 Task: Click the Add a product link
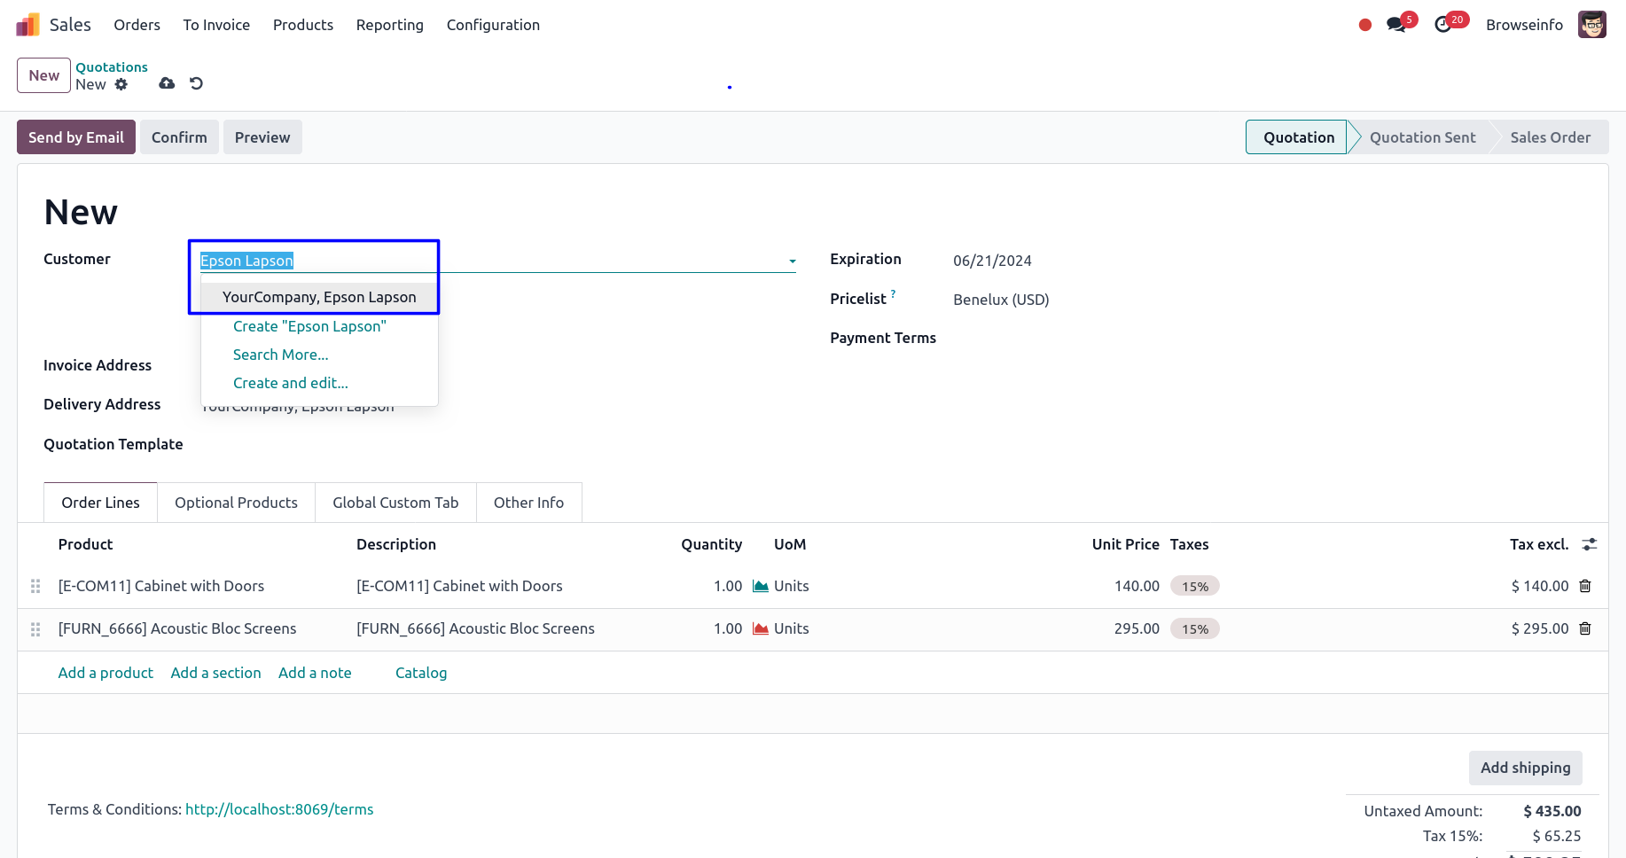pos(106,673)
